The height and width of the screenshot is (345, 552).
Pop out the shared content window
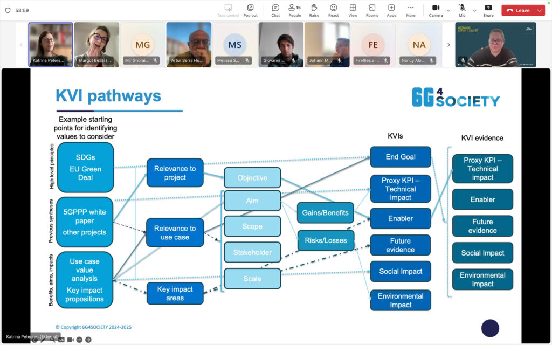(x=250, y=10)
